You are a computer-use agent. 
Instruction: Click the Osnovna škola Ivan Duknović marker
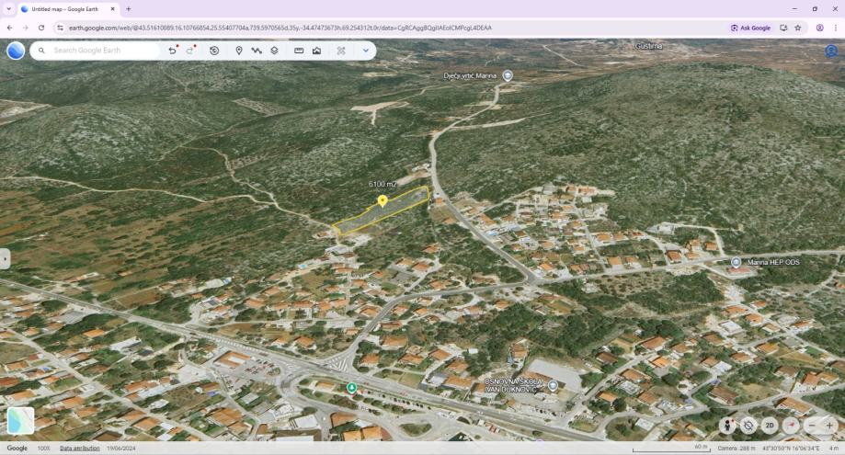(553, 385)
